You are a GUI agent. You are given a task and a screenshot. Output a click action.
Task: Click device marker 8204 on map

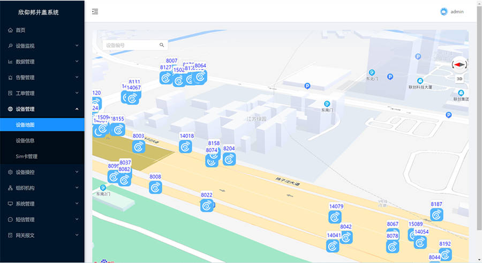click(x=229, y=159)
